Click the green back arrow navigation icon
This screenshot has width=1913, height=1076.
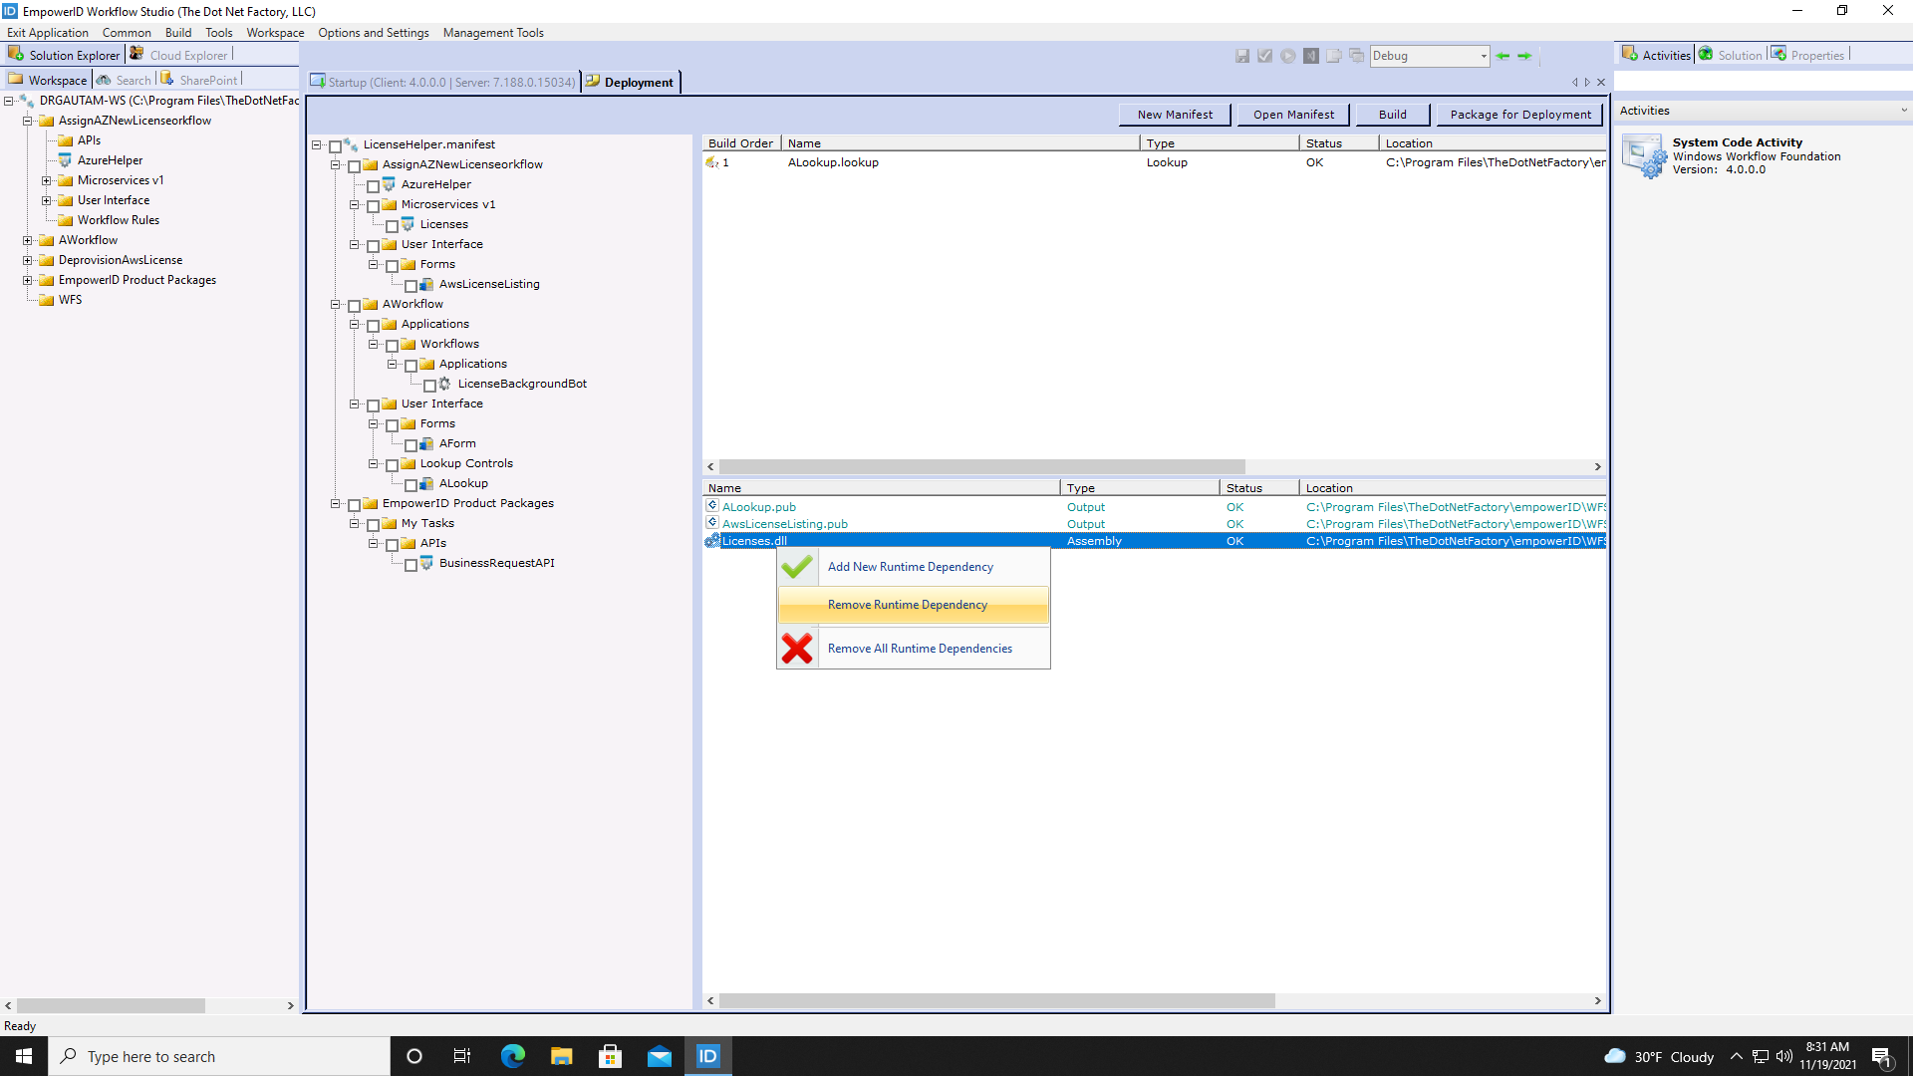tap(1504, 56)
